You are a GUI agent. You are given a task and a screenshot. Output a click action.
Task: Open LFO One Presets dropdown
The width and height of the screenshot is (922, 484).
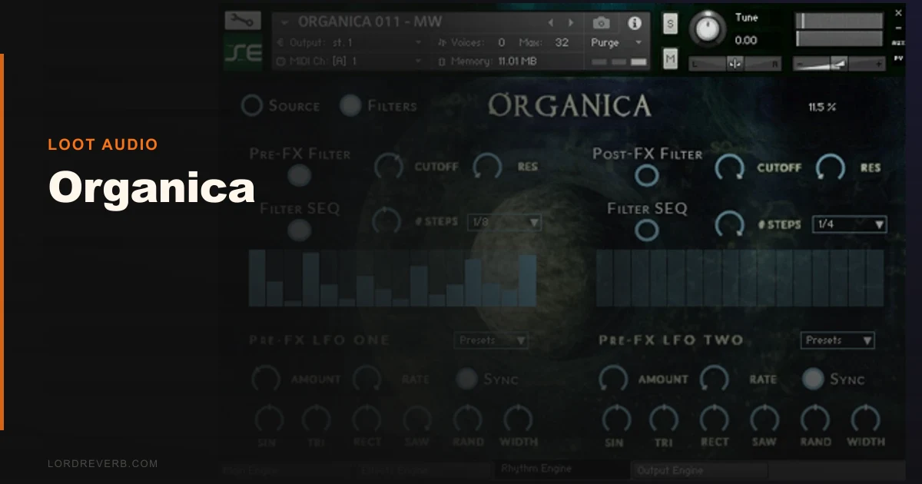coord(492,340)
